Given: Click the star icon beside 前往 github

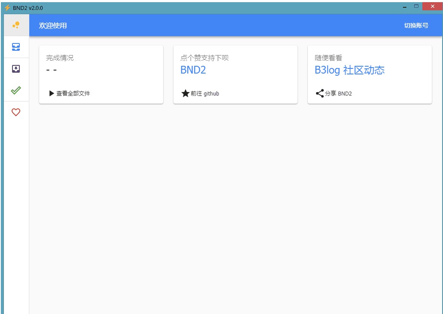Looking at the screenshot, I should pos(185,93).
